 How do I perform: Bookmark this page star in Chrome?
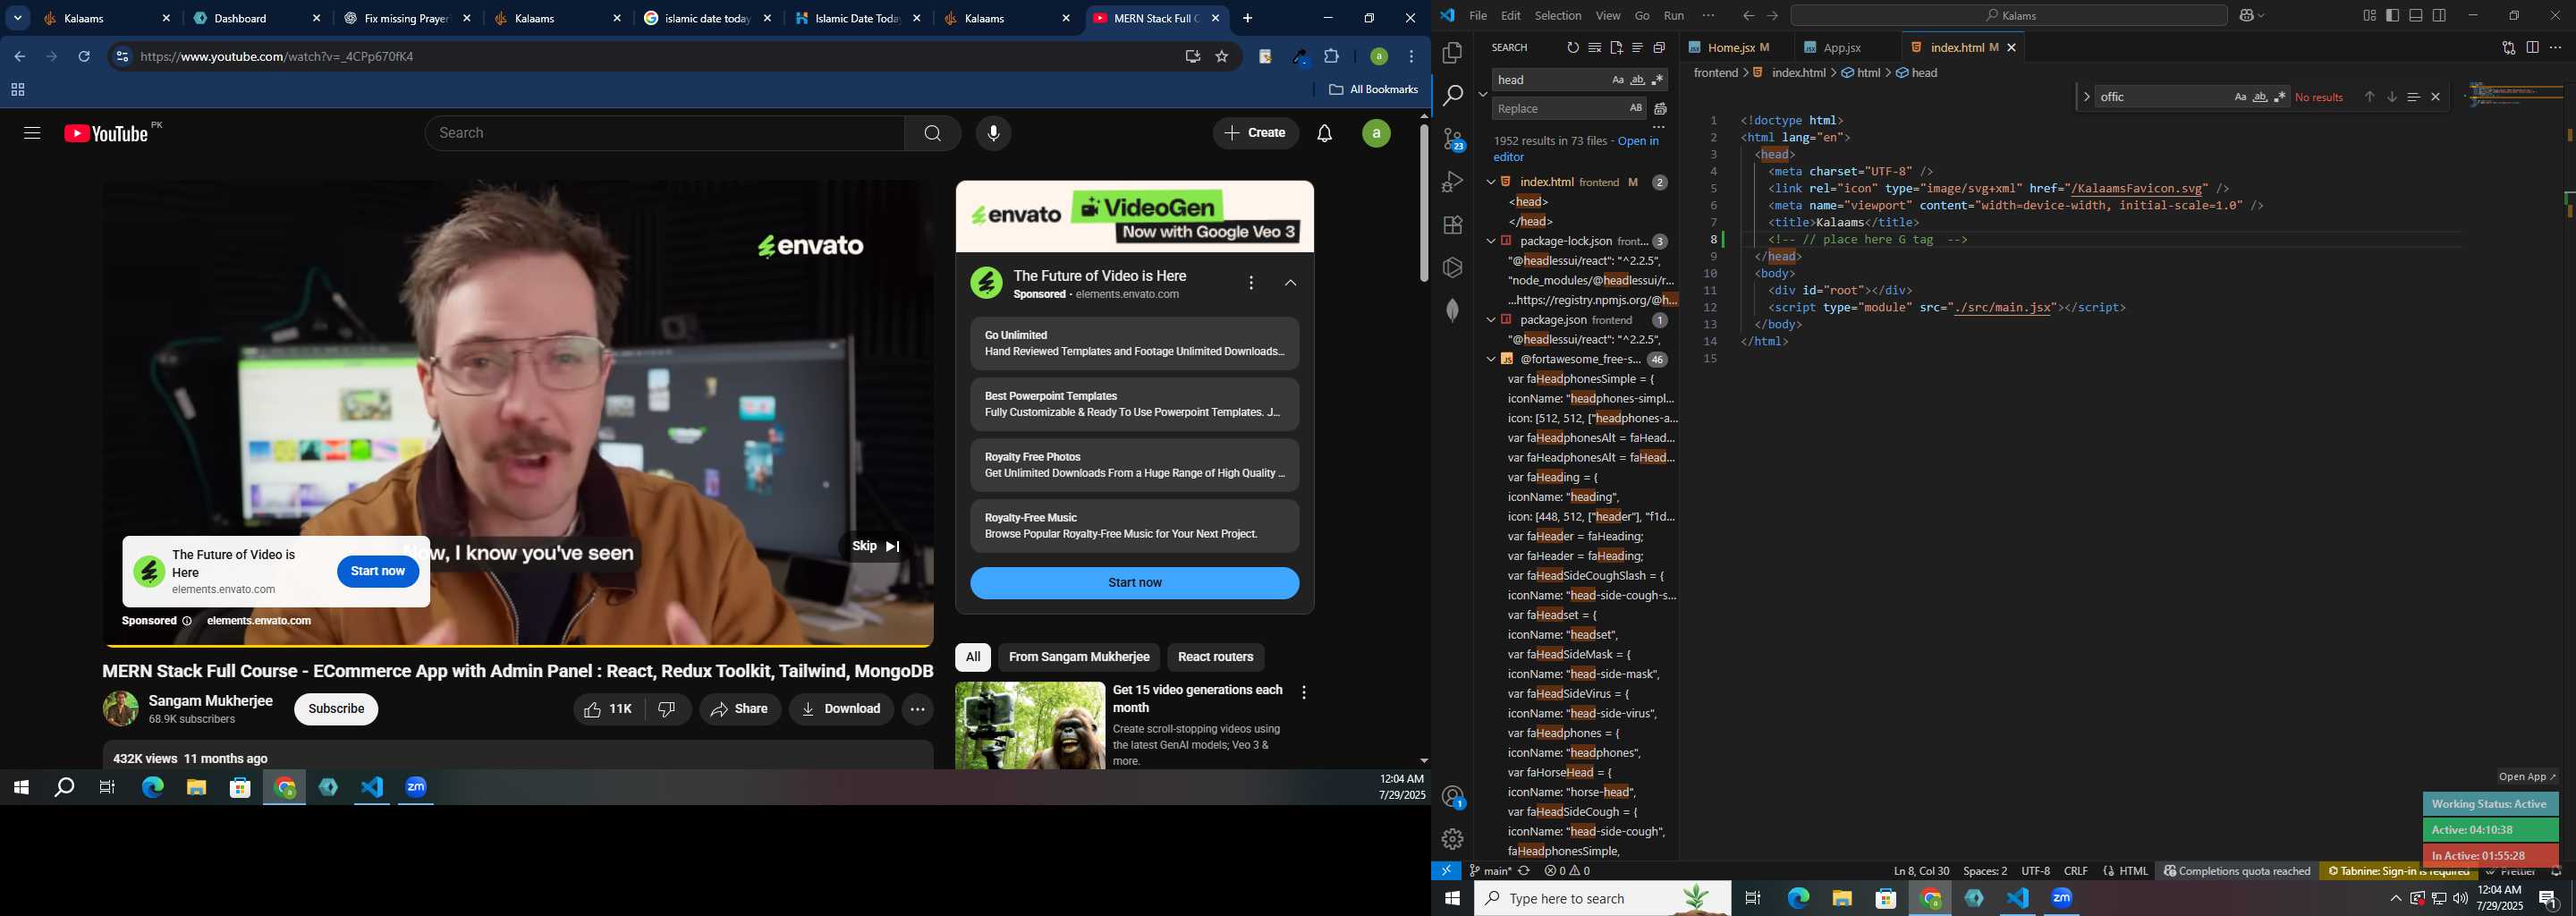tap(1221, 57)
